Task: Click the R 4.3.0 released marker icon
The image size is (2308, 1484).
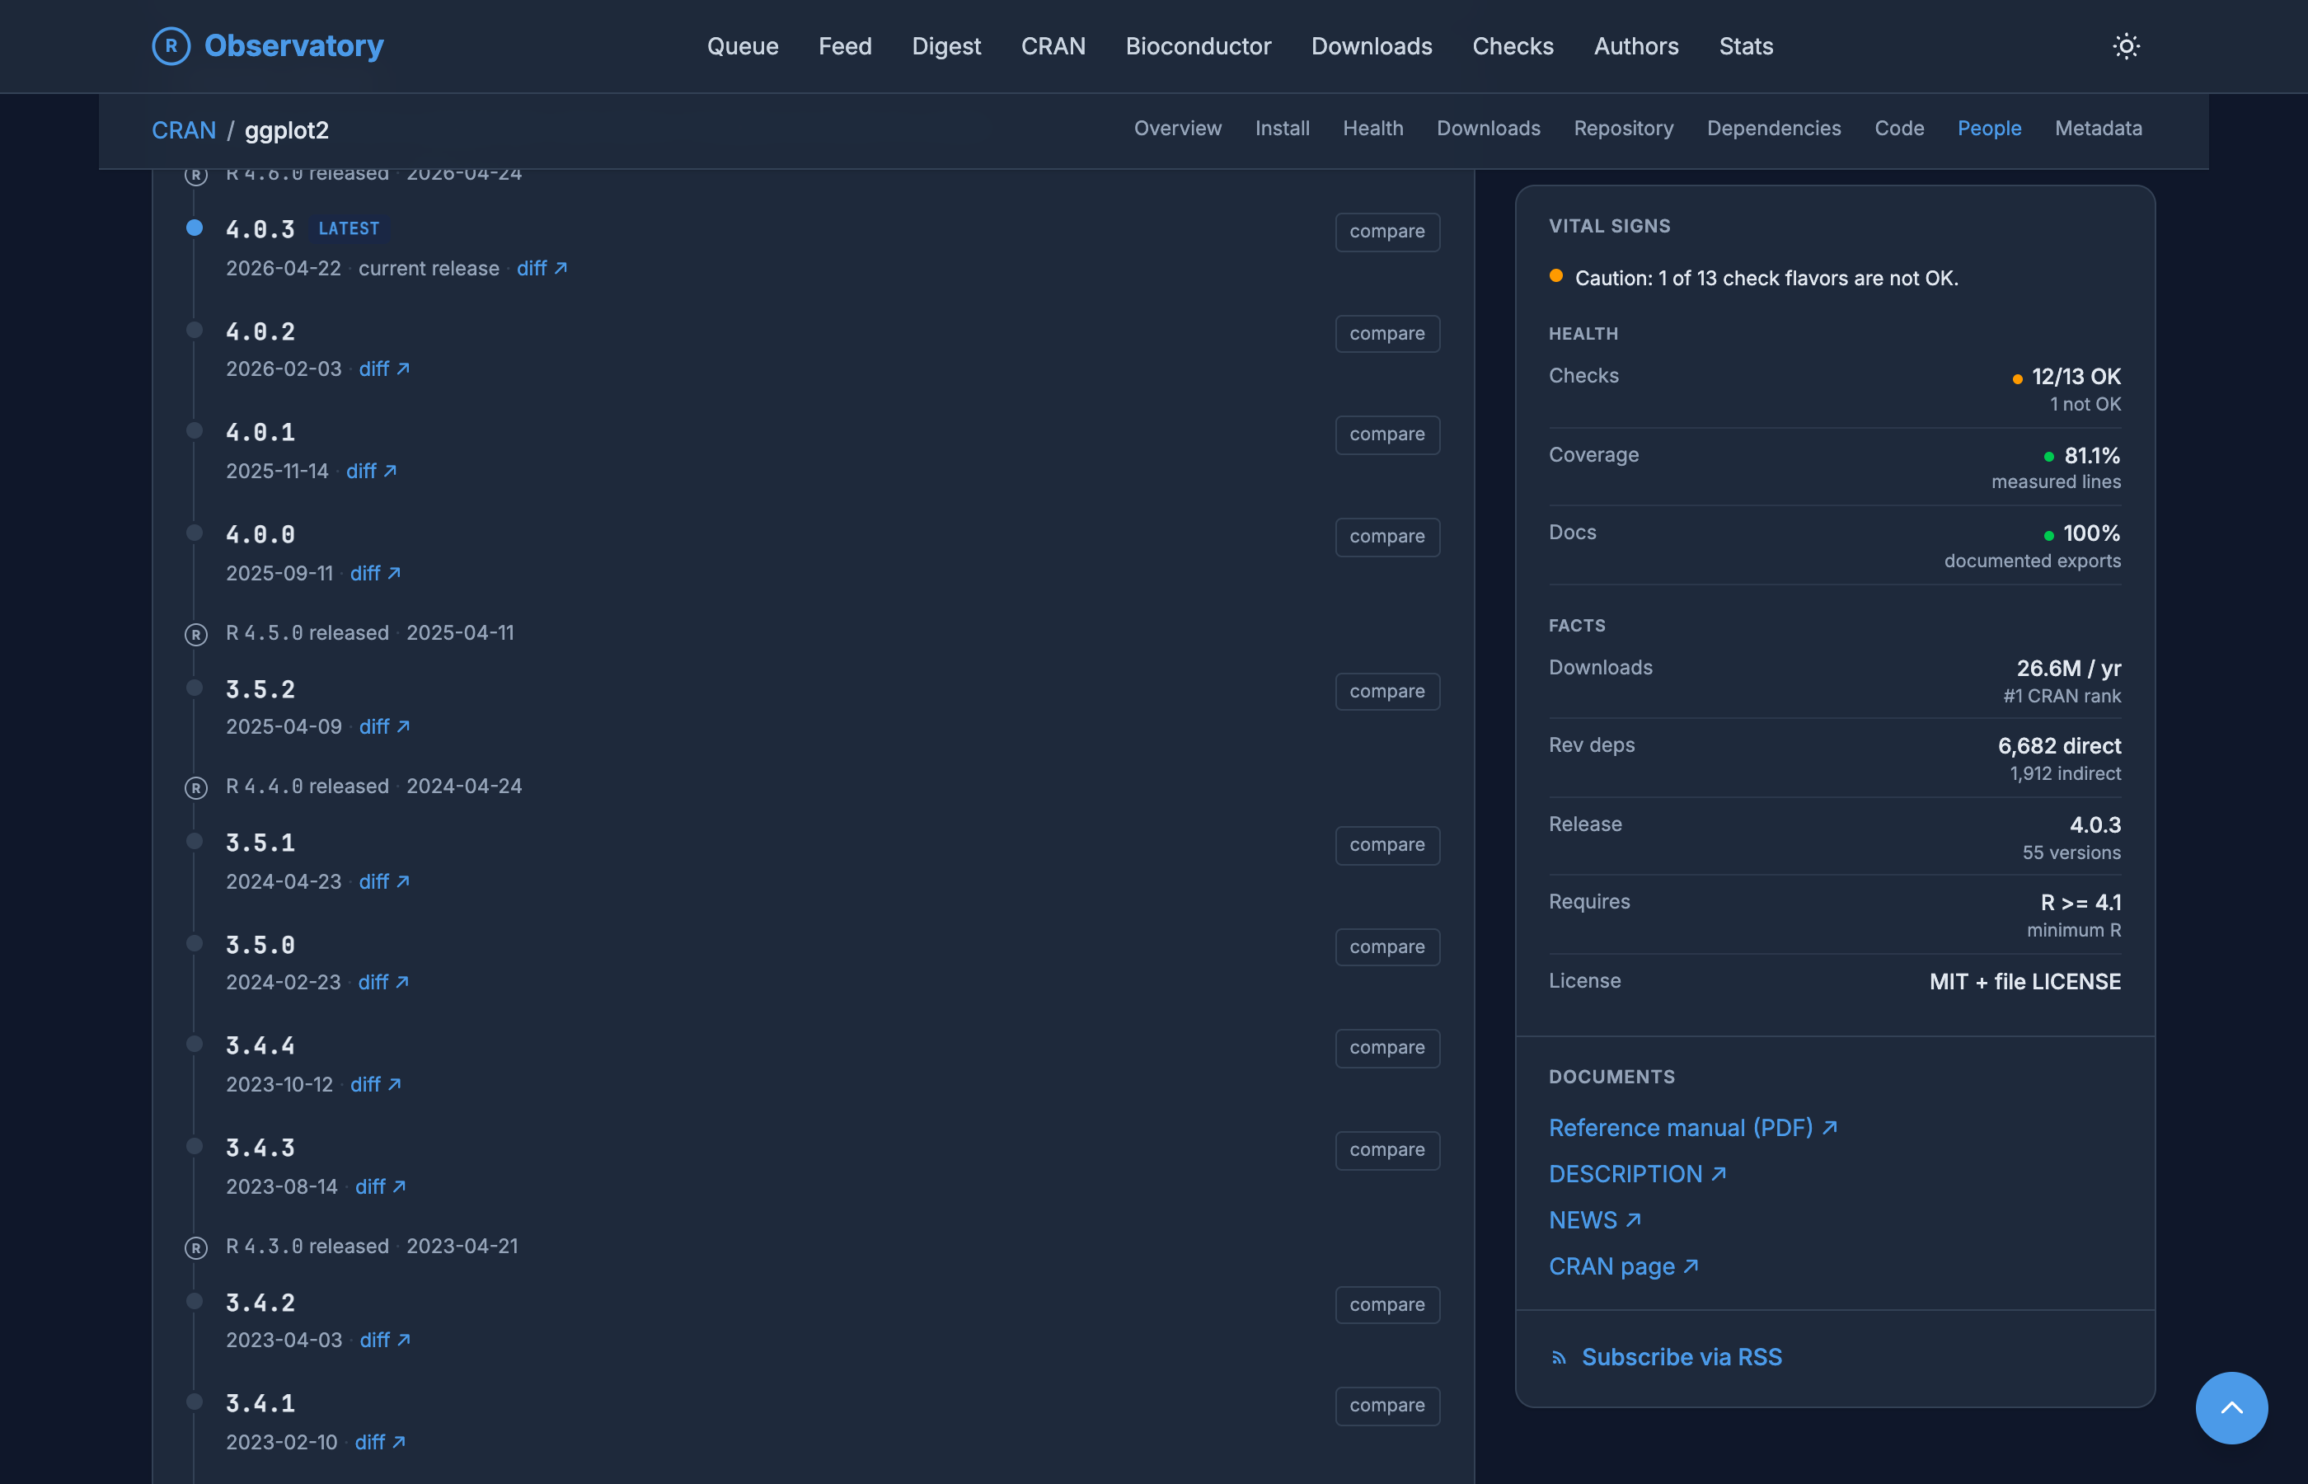Action: click(x=195, y=1247)
